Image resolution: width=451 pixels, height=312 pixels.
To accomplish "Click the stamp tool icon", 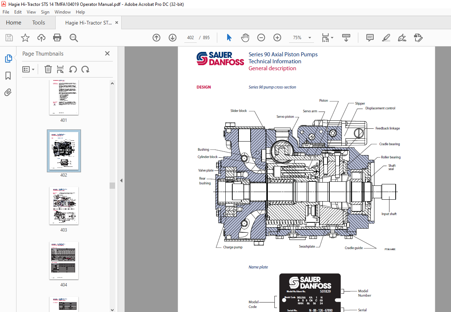I will point(418,38).
